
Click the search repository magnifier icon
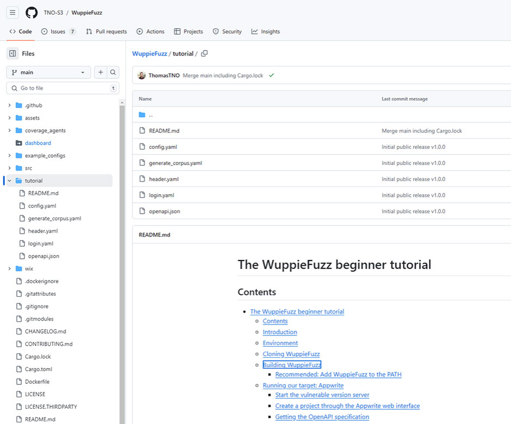114,72
